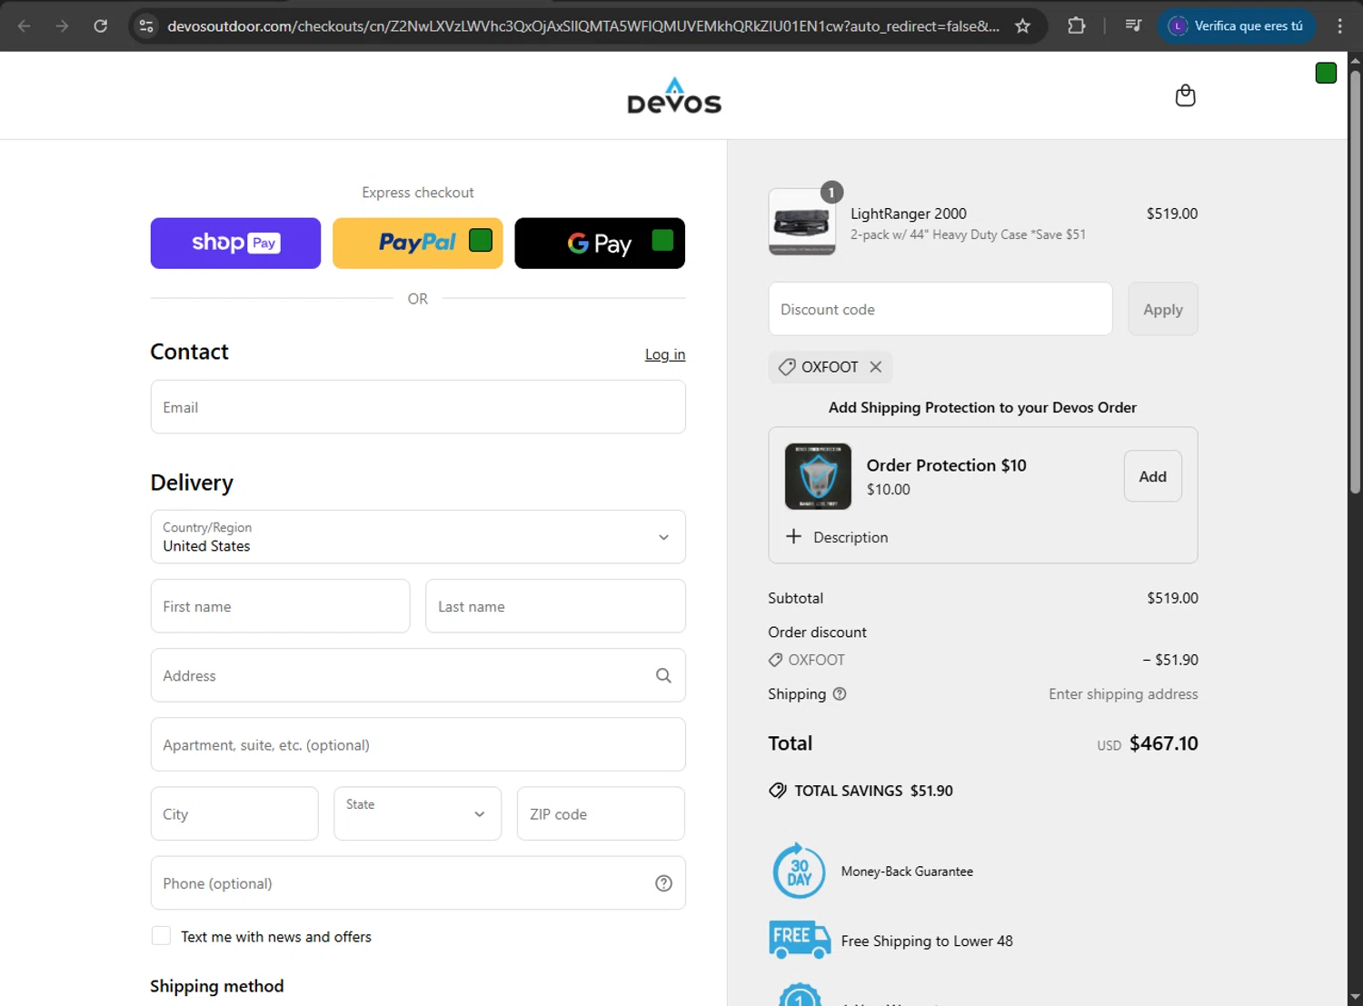Open the Verifica que eres tú profile button

[x=1237, y=25]
